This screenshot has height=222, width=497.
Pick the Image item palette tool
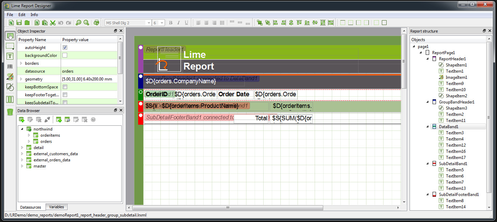[10, 77]
